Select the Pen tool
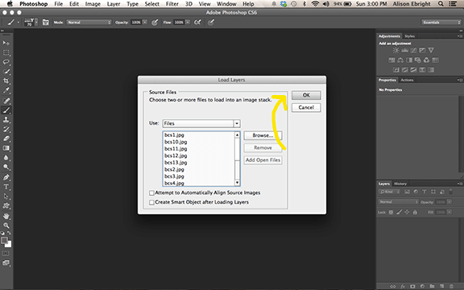This screenshot has width=464, height=290. (x=6, y=177)
